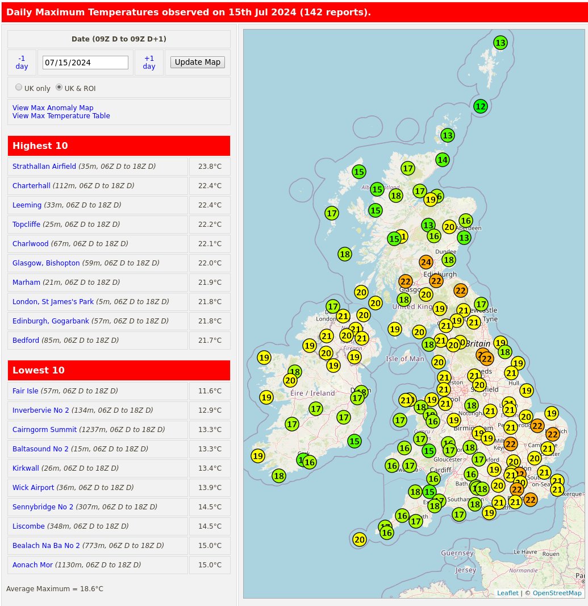Click the 19 marker on north Norfolk coast
The image size is (588, 606).
coord(551,413)
